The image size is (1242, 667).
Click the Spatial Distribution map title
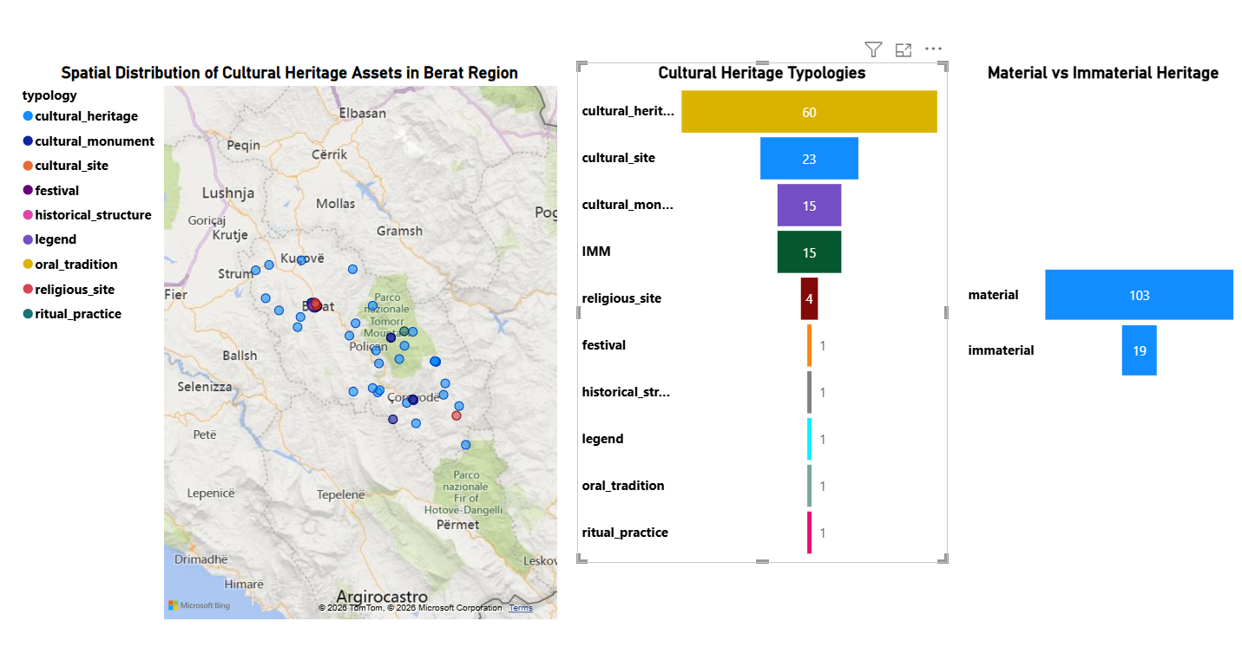click(289, 74)
